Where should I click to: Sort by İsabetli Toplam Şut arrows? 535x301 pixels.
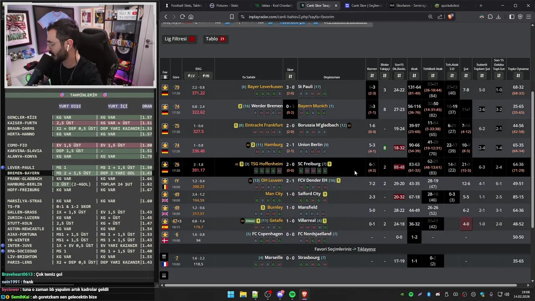pos(482,76)
